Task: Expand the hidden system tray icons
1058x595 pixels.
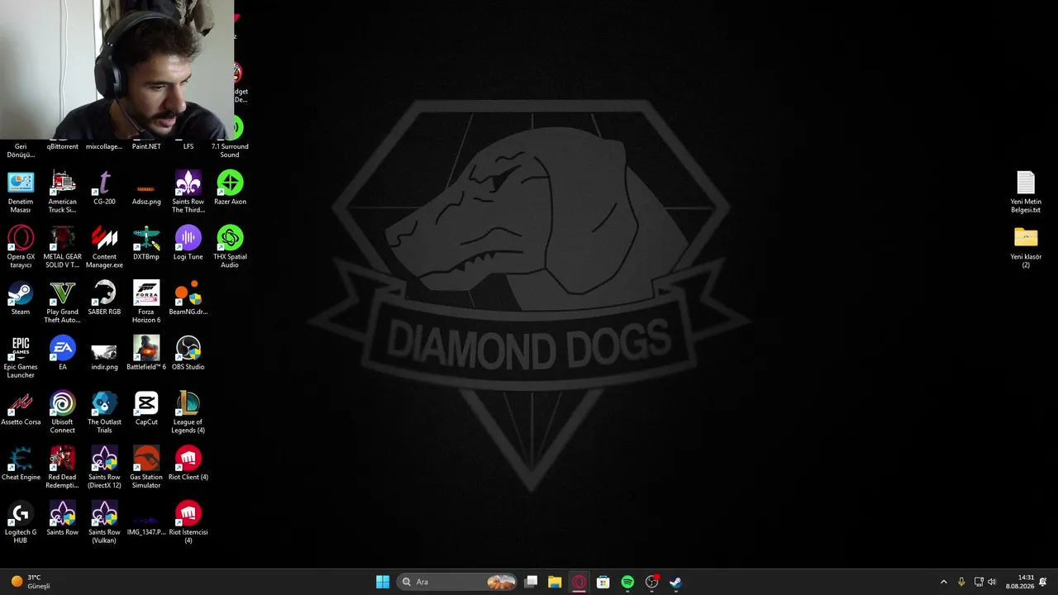Action: click(944, 582)
